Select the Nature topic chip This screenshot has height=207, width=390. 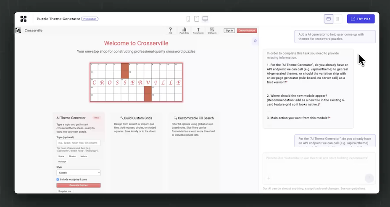click(x=84, y=156)
